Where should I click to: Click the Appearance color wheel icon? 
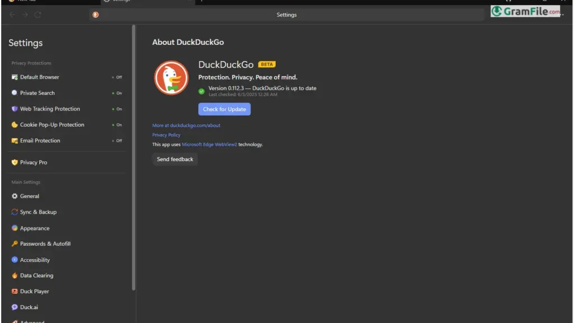pos(14,228)
